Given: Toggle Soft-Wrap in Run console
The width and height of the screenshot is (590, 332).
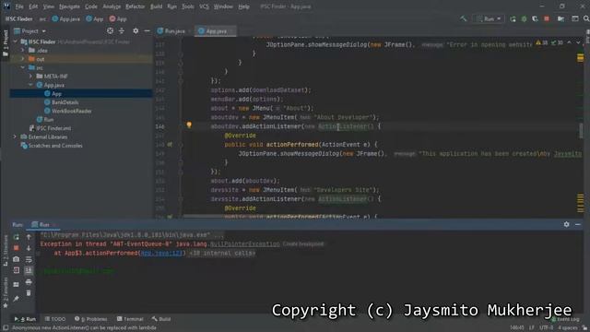Looking at the screenshot, I should tap(29, 259).
